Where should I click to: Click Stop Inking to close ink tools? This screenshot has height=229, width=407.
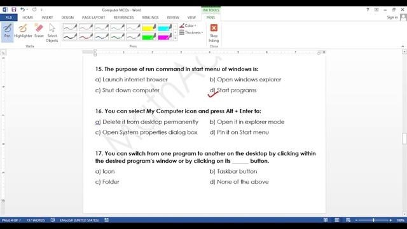(x=214, y=33)
